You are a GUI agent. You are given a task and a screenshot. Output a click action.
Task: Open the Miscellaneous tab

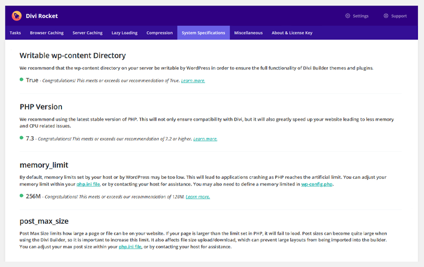click(x=248, y=33)
